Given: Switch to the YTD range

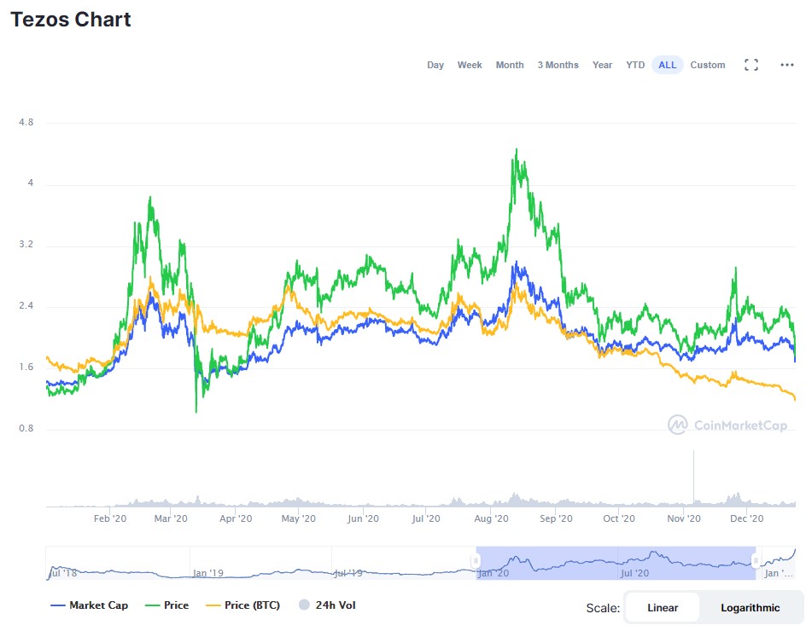Looking at the screenshot, I should point(635,65).
